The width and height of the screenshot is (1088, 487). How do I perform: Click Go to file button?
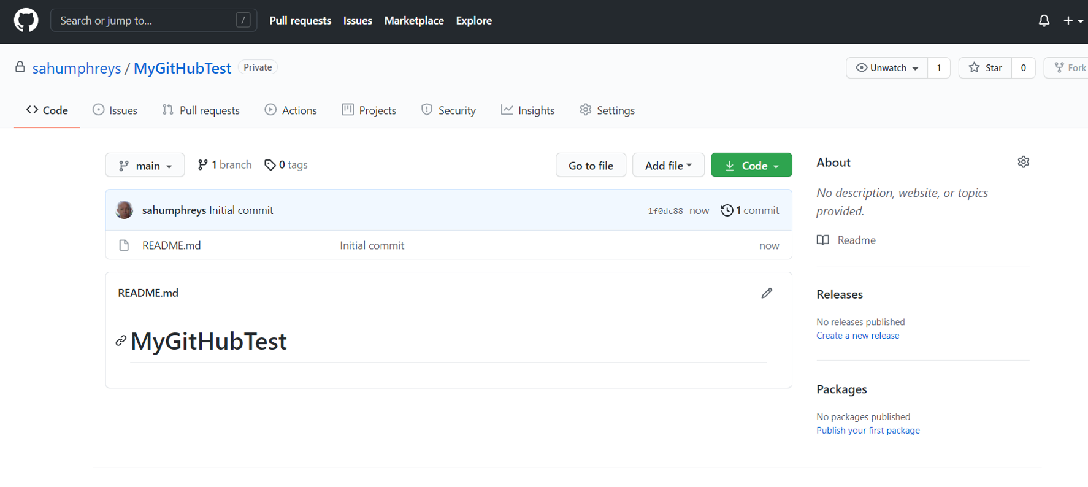coord(591,165)
